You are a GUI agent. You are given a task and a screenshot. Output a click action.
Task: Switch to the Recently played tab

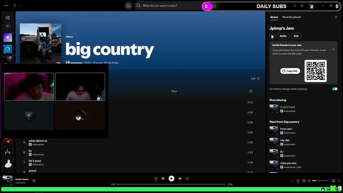tap(292, 17)
